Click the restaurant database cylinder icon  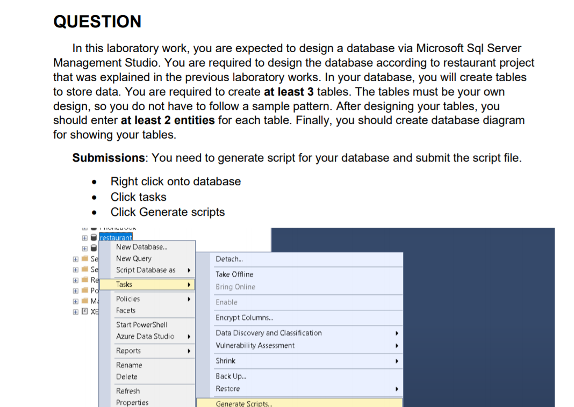(x=94, y=237)
